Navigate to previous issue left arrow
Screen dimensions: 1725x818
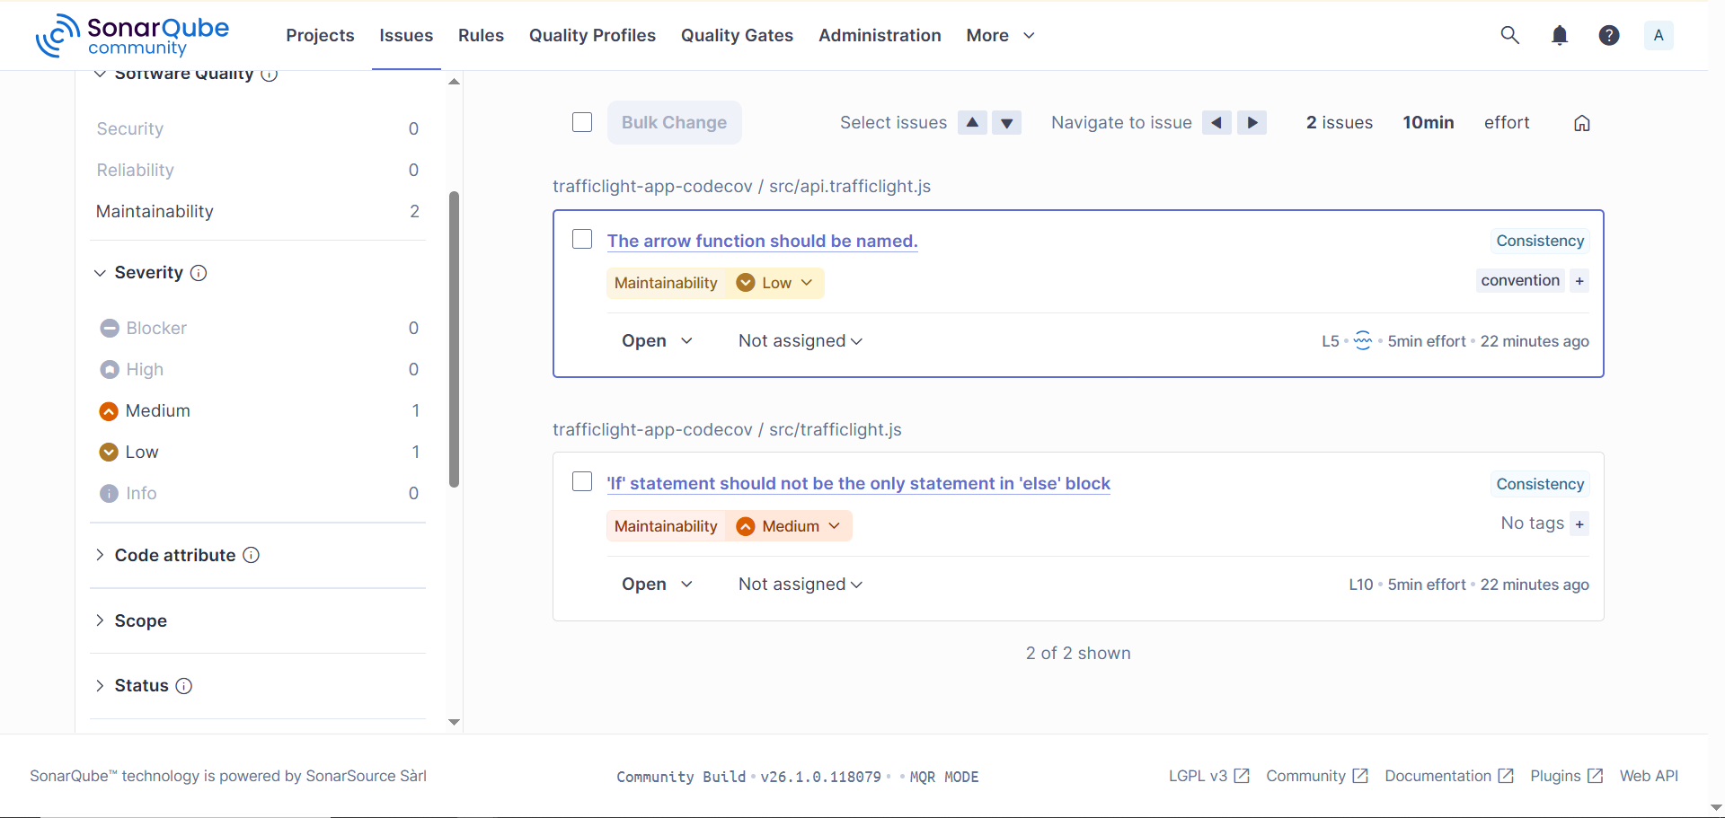click(1216, 123)
